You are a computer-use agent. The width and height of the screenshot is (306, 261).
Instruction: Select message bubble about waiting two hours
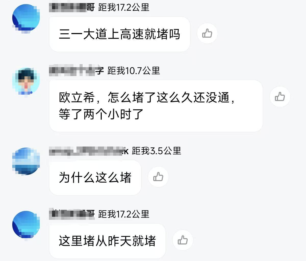(156, 106)
